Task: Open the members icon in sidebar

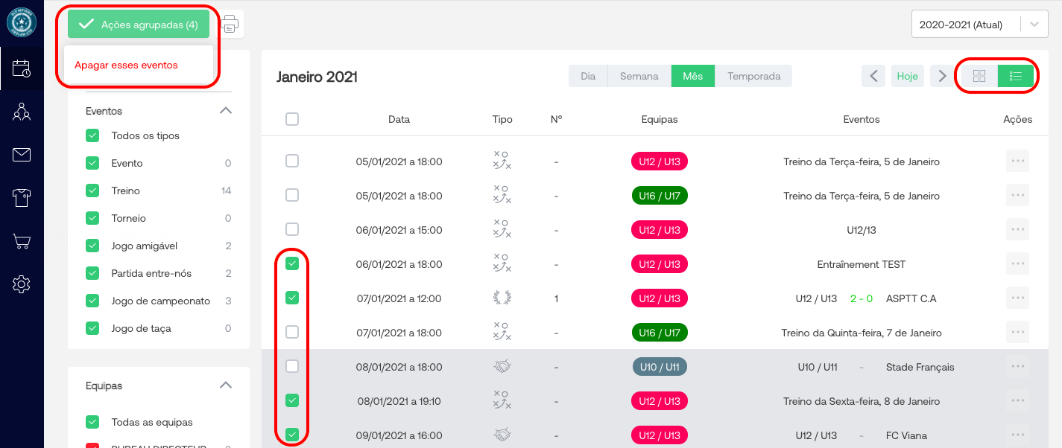Action: click(x=22, y=112)
